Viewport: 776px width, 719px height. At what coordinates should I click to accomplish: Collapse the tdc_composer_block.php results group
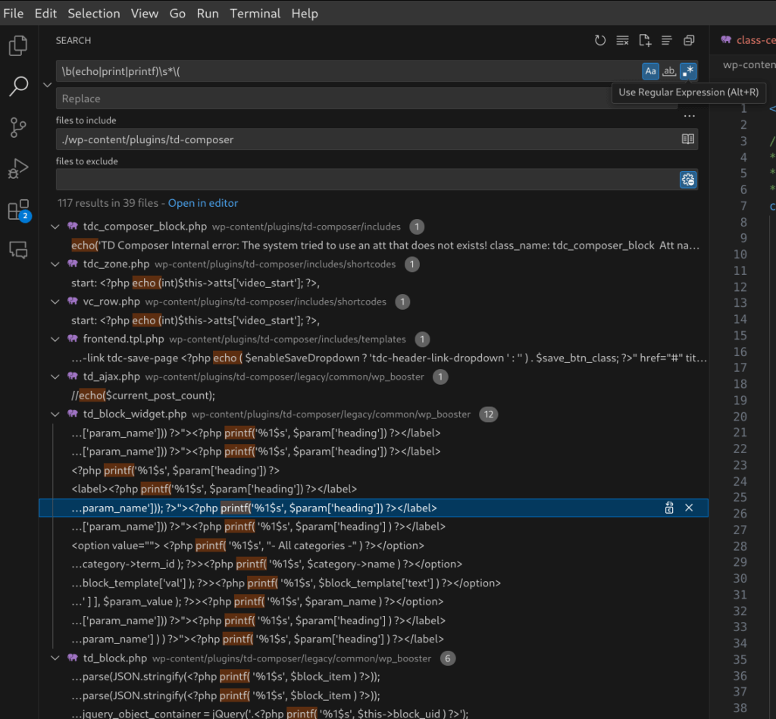pos(55,226)
